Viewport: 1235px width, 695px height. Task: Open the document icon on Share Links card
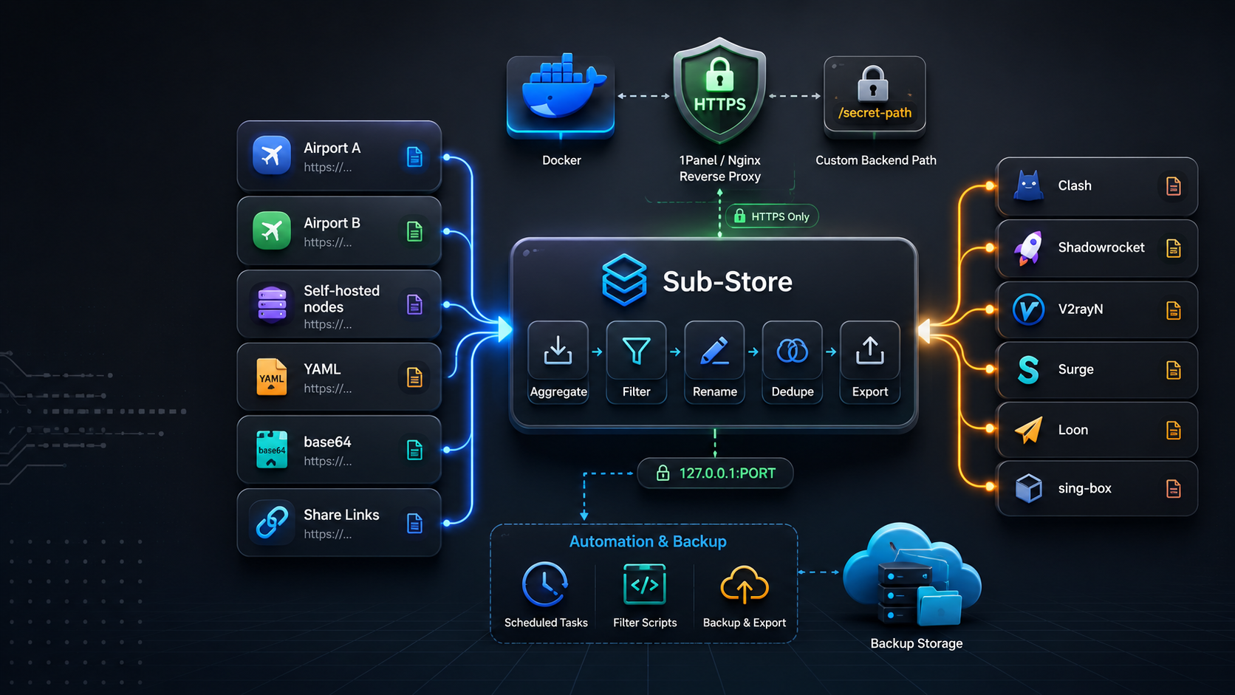coord(414,524)
